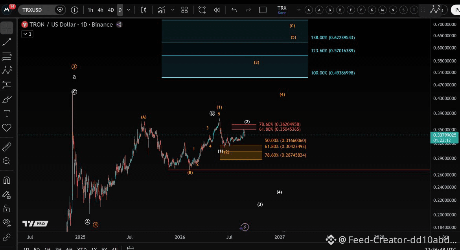The image size is (460, 250).
Task: Click the M favorite button in toolbar
Action: 382,10
